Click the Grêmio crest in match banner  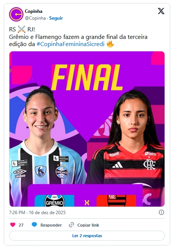54,201
